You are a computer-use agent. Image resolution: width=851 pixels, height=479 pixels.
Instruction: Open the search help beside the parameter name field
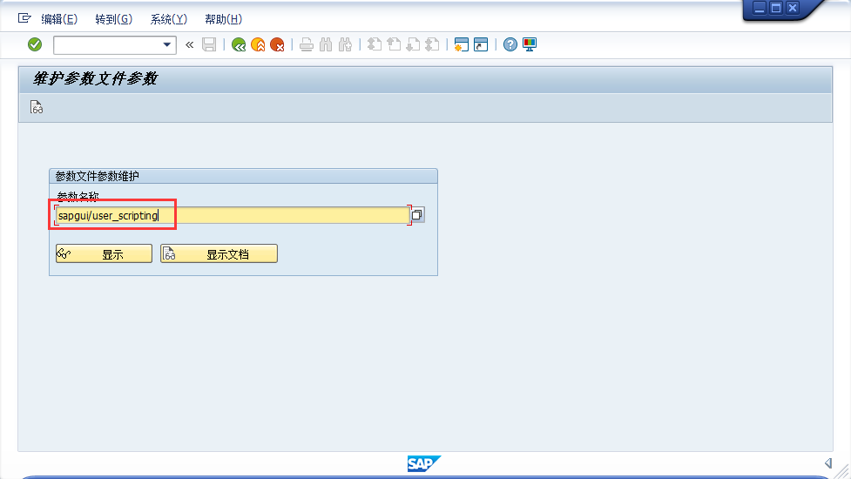417,215
